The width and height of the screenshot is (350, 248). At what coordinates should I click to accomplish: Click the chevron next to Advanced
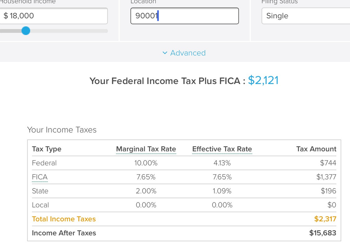pyautogui.click(x=165, y=53)
